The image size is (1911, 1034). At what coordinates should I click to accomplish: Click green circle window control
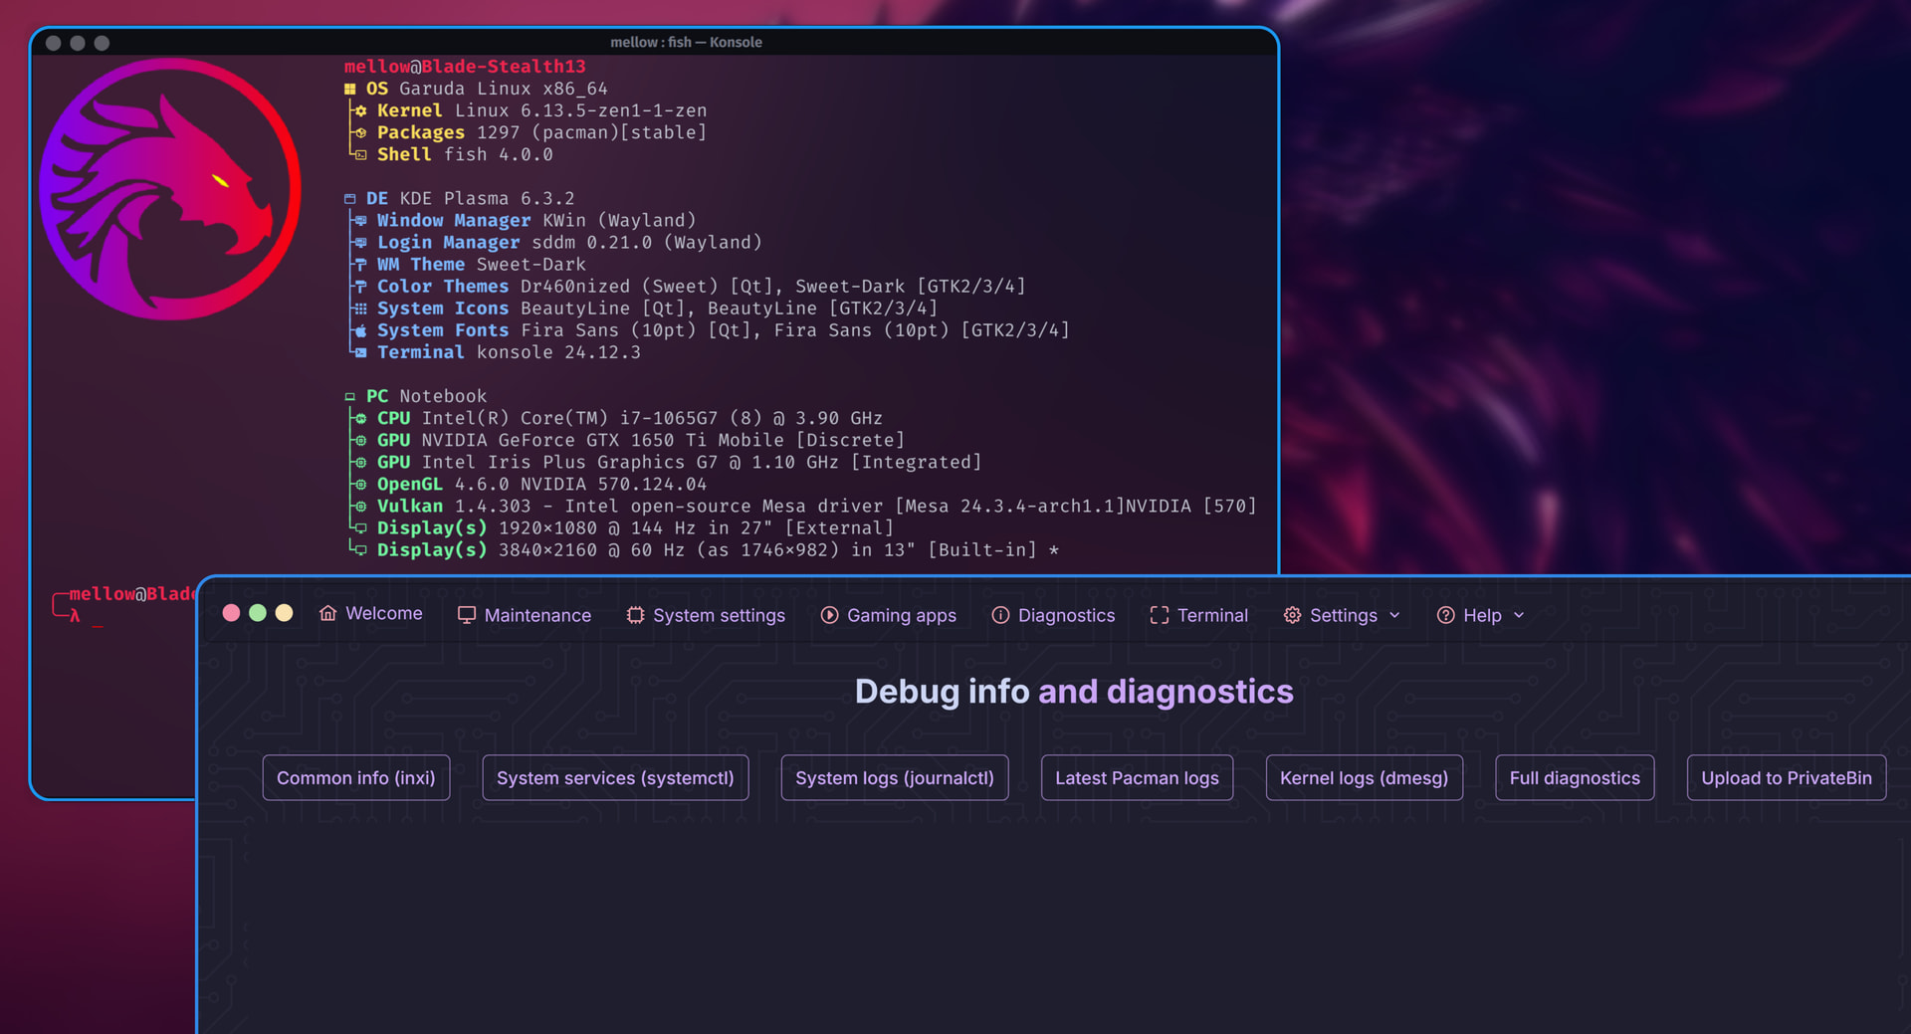[258, 613]
